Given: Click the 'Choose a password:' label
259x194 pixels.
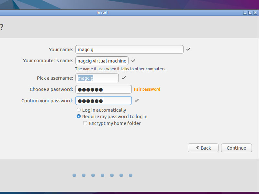Looking at the screenshot, I should (x=51, y=89).
